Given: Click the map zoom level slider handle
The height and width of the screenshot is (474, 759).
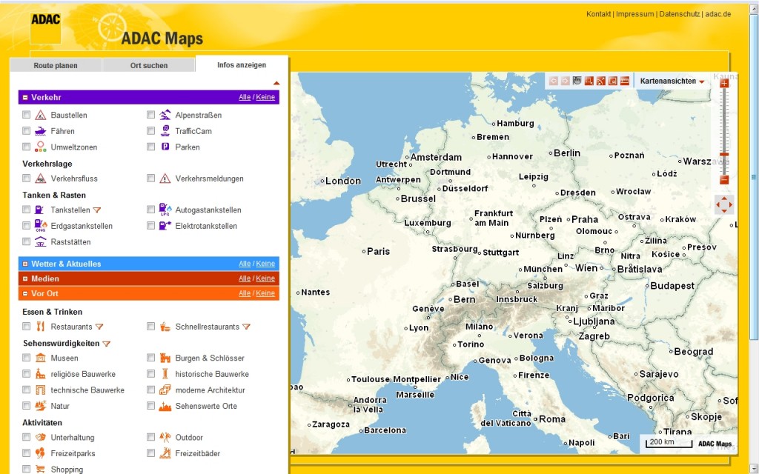Looking at the screenshot, I should pyautogui.click(x=724, y=155).
